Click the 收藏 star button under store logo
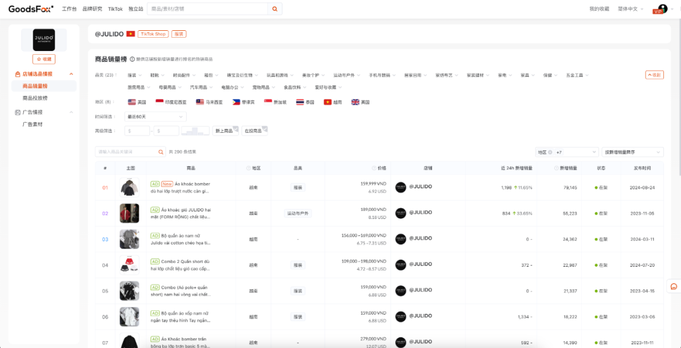Image resolution: width=681 pixels, height=348 pixels. 44,59
